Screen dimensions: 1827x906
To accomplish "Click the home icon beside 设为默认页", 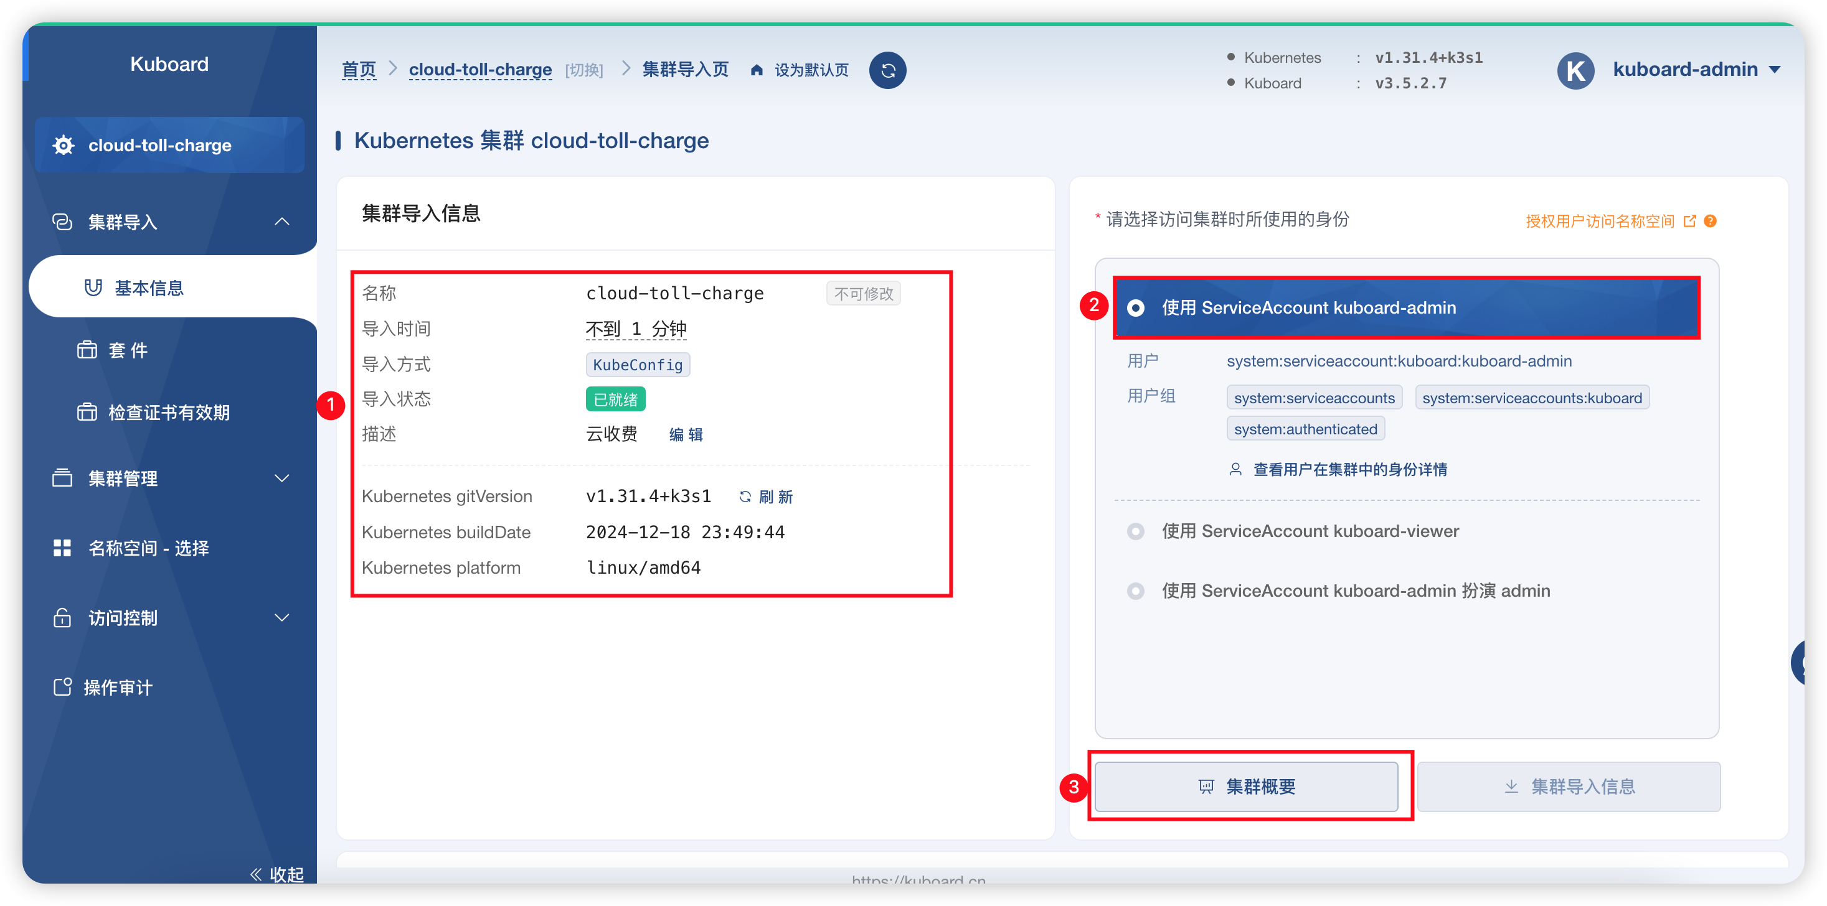I will point(757,70).
